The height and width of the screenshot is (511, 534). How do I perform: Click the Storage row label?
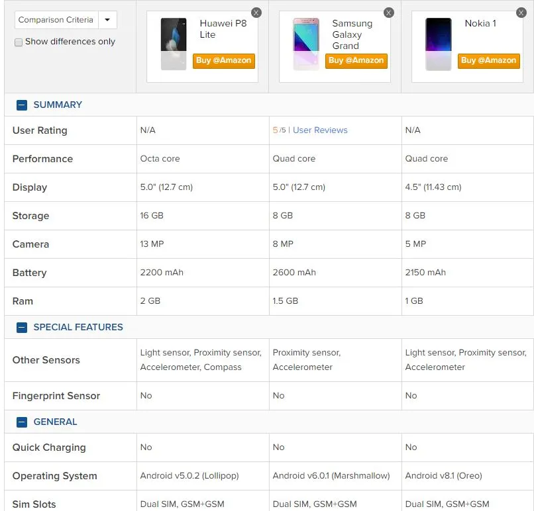pyautogui.click(x=30, y=216)
